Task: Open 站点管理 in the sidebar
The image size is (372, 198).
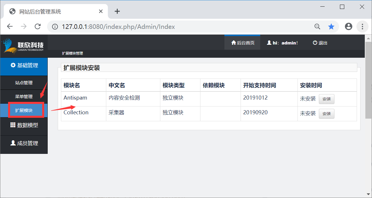Action: pyautogui.click(x=24, y=83)
